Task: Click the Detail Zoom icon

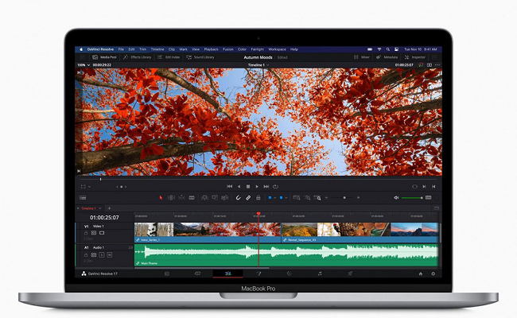Action: [x=307, y=198]
